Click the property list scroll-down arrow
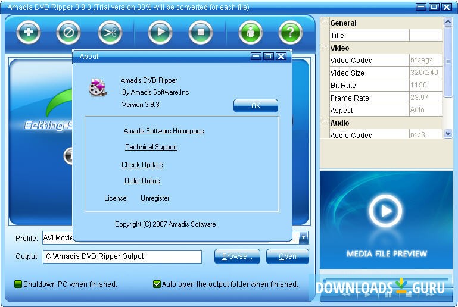Screen dimensions: 458x307 pos(448,134)
